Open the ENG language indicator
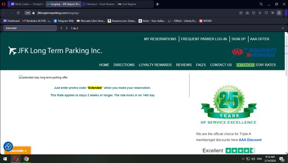Viewport: 288px width, 163px height. coord(259,159)
